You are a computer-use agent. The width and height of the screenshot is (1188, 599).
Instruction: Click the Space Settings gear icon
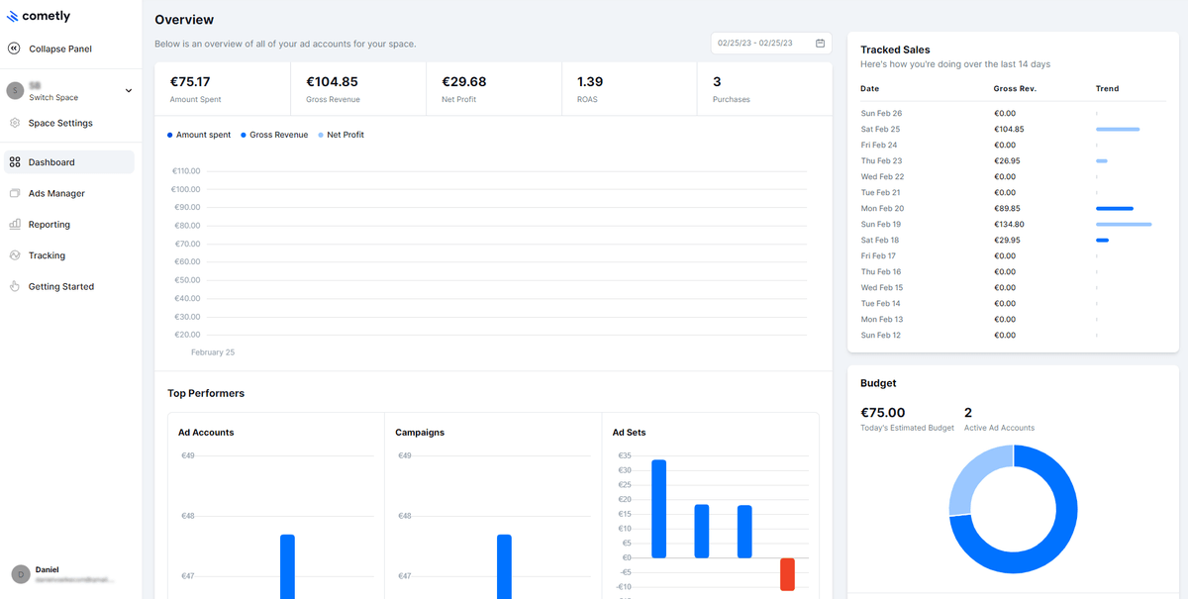pyautogui.click(x=15, y=123)
